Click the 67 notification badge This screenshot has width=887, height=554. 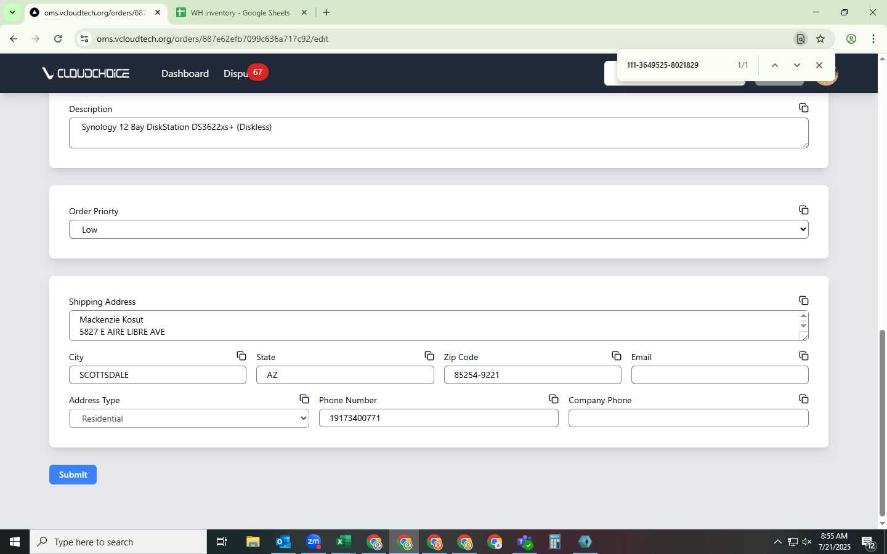[x=257, y=72]
